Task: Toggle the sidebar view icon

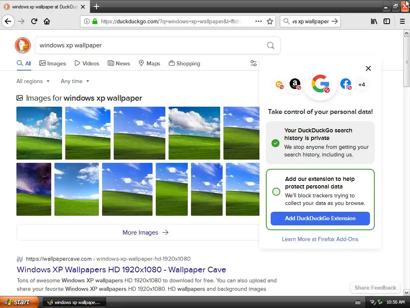Action: pyautogui.click(x=387, y=21)
